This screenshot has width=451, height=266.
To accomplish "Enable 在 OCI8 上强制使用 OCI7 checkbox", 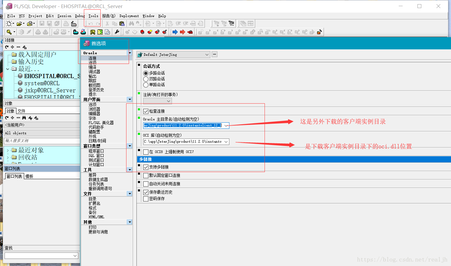I will 146,152.
